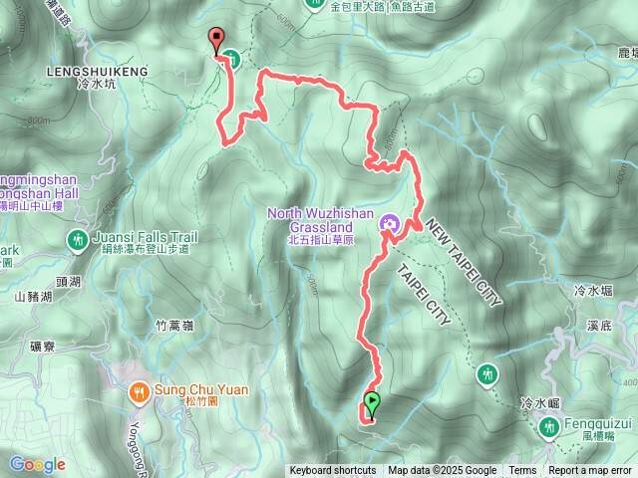Open the Terms link
Viewport: 638px width, 478px height.
coord(522,471)
